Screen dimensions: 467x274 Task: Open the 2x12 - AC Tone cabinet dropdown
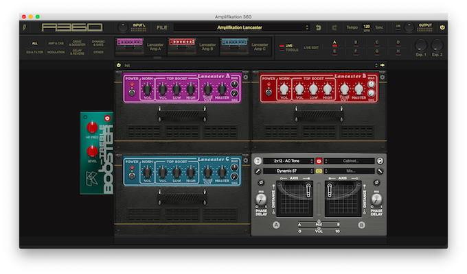pyautogui.click(x=288, y=161)
